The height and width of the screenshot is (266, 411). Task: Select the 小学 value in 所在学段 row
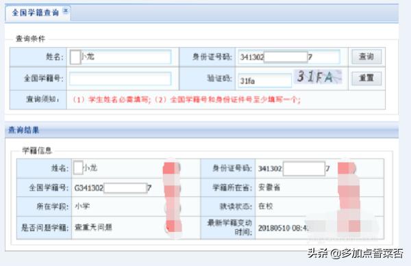point(82,207)
